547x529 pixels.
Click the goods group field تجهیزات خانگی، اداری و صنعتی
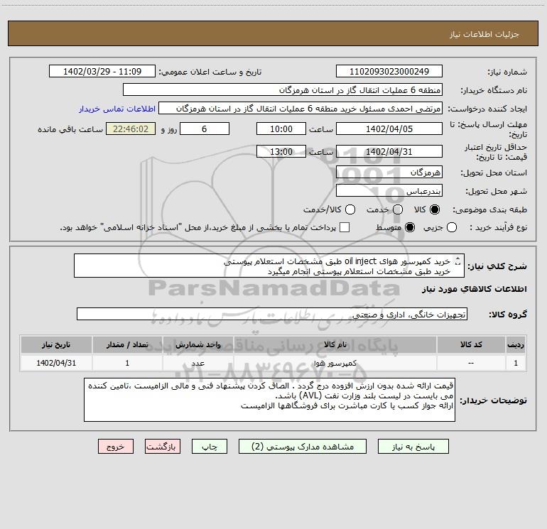pyautogui.click(x=272, y=314)
